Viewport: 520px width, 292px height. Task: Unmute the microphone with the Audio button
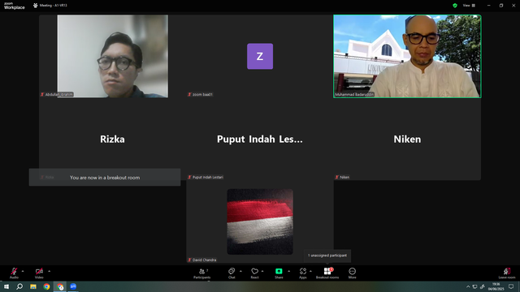tap(14, 273)
